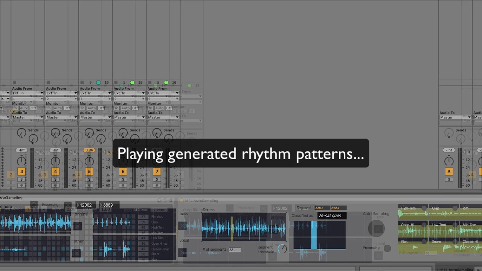Click the circle button on the Clap pad

[455, 208]
